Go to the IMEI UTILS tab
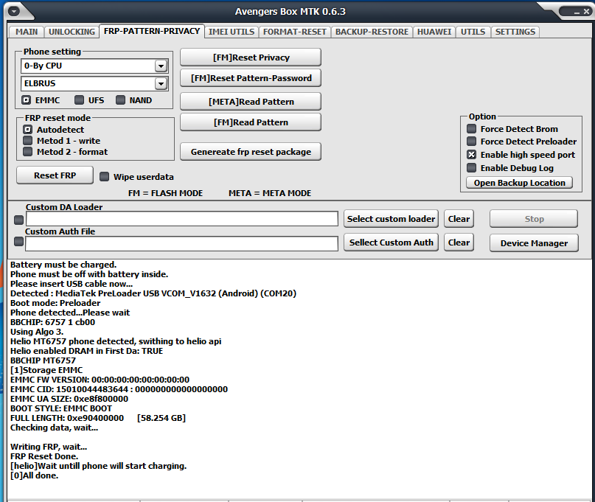Screen dimensions: 595x502 click(232, 32)
